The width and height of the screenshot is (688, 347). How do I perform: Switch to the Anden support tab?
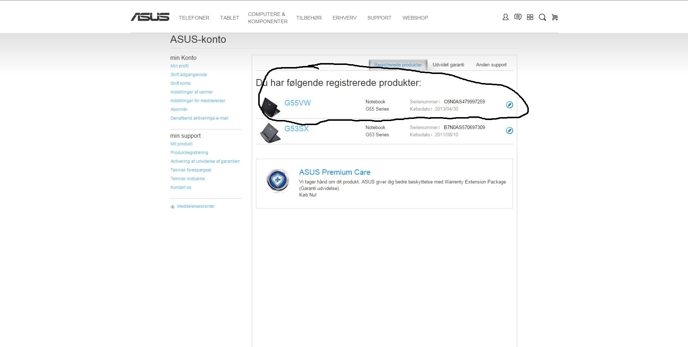coord(491,65)
